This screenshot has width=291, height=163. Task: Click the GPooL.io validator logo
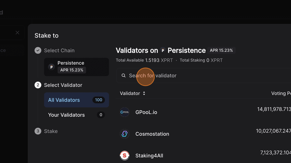point(124,112)
